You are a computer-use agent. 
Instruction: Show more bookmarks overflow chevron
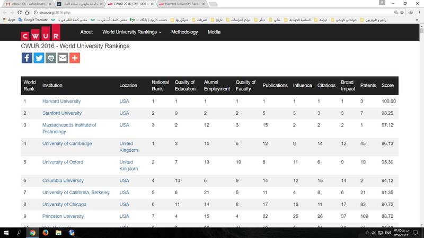(x=417, y=20)
